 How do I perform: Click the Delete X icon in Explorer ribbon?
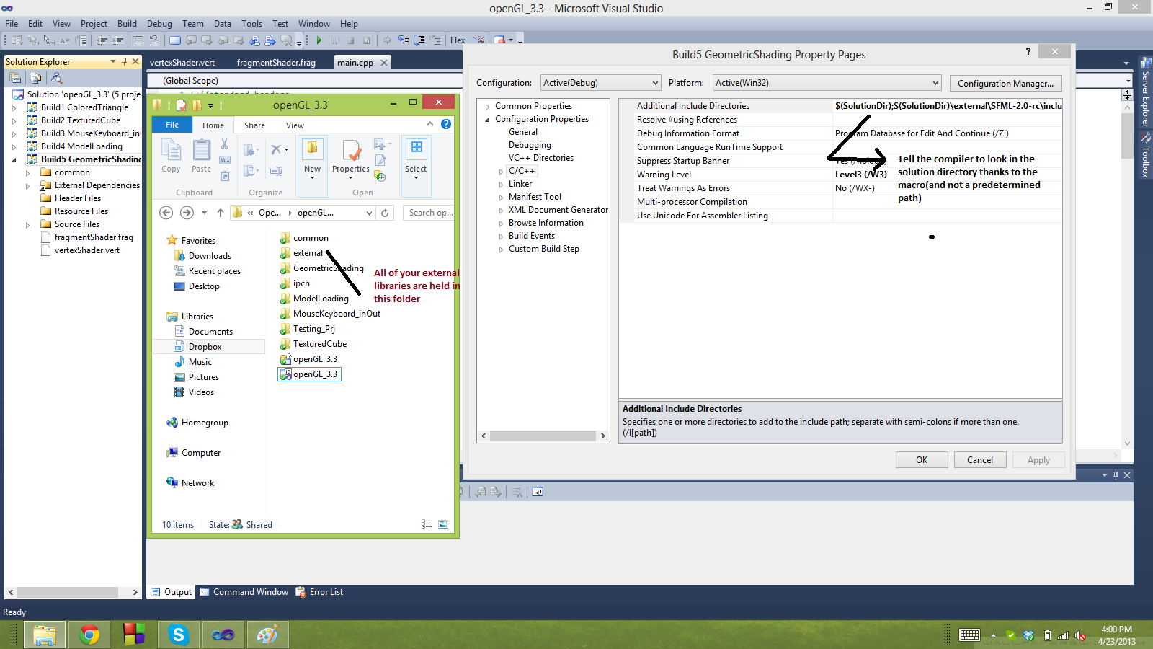[276, 149]
